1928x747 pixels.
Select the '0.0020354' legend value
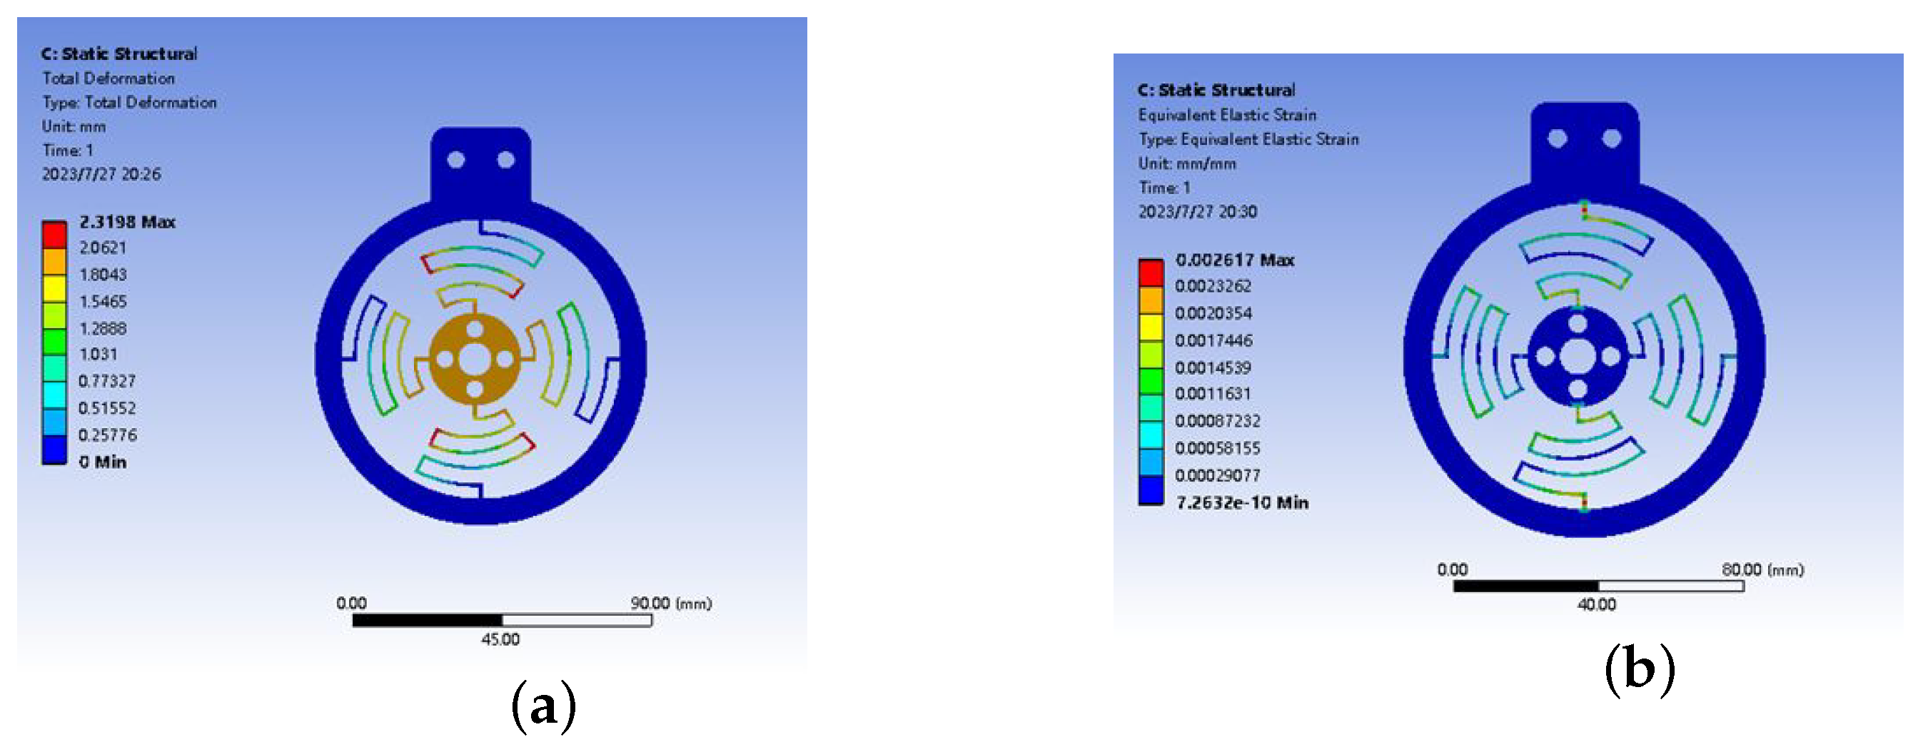click(x=1213, y=313)
